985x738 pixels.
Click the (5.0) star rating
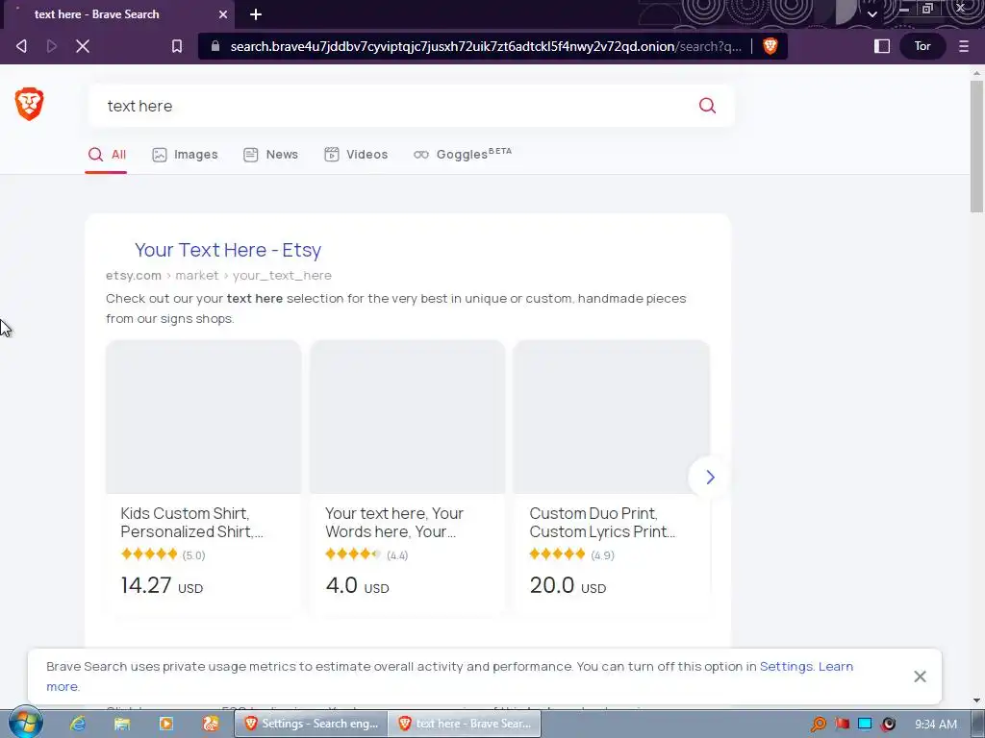163,554
